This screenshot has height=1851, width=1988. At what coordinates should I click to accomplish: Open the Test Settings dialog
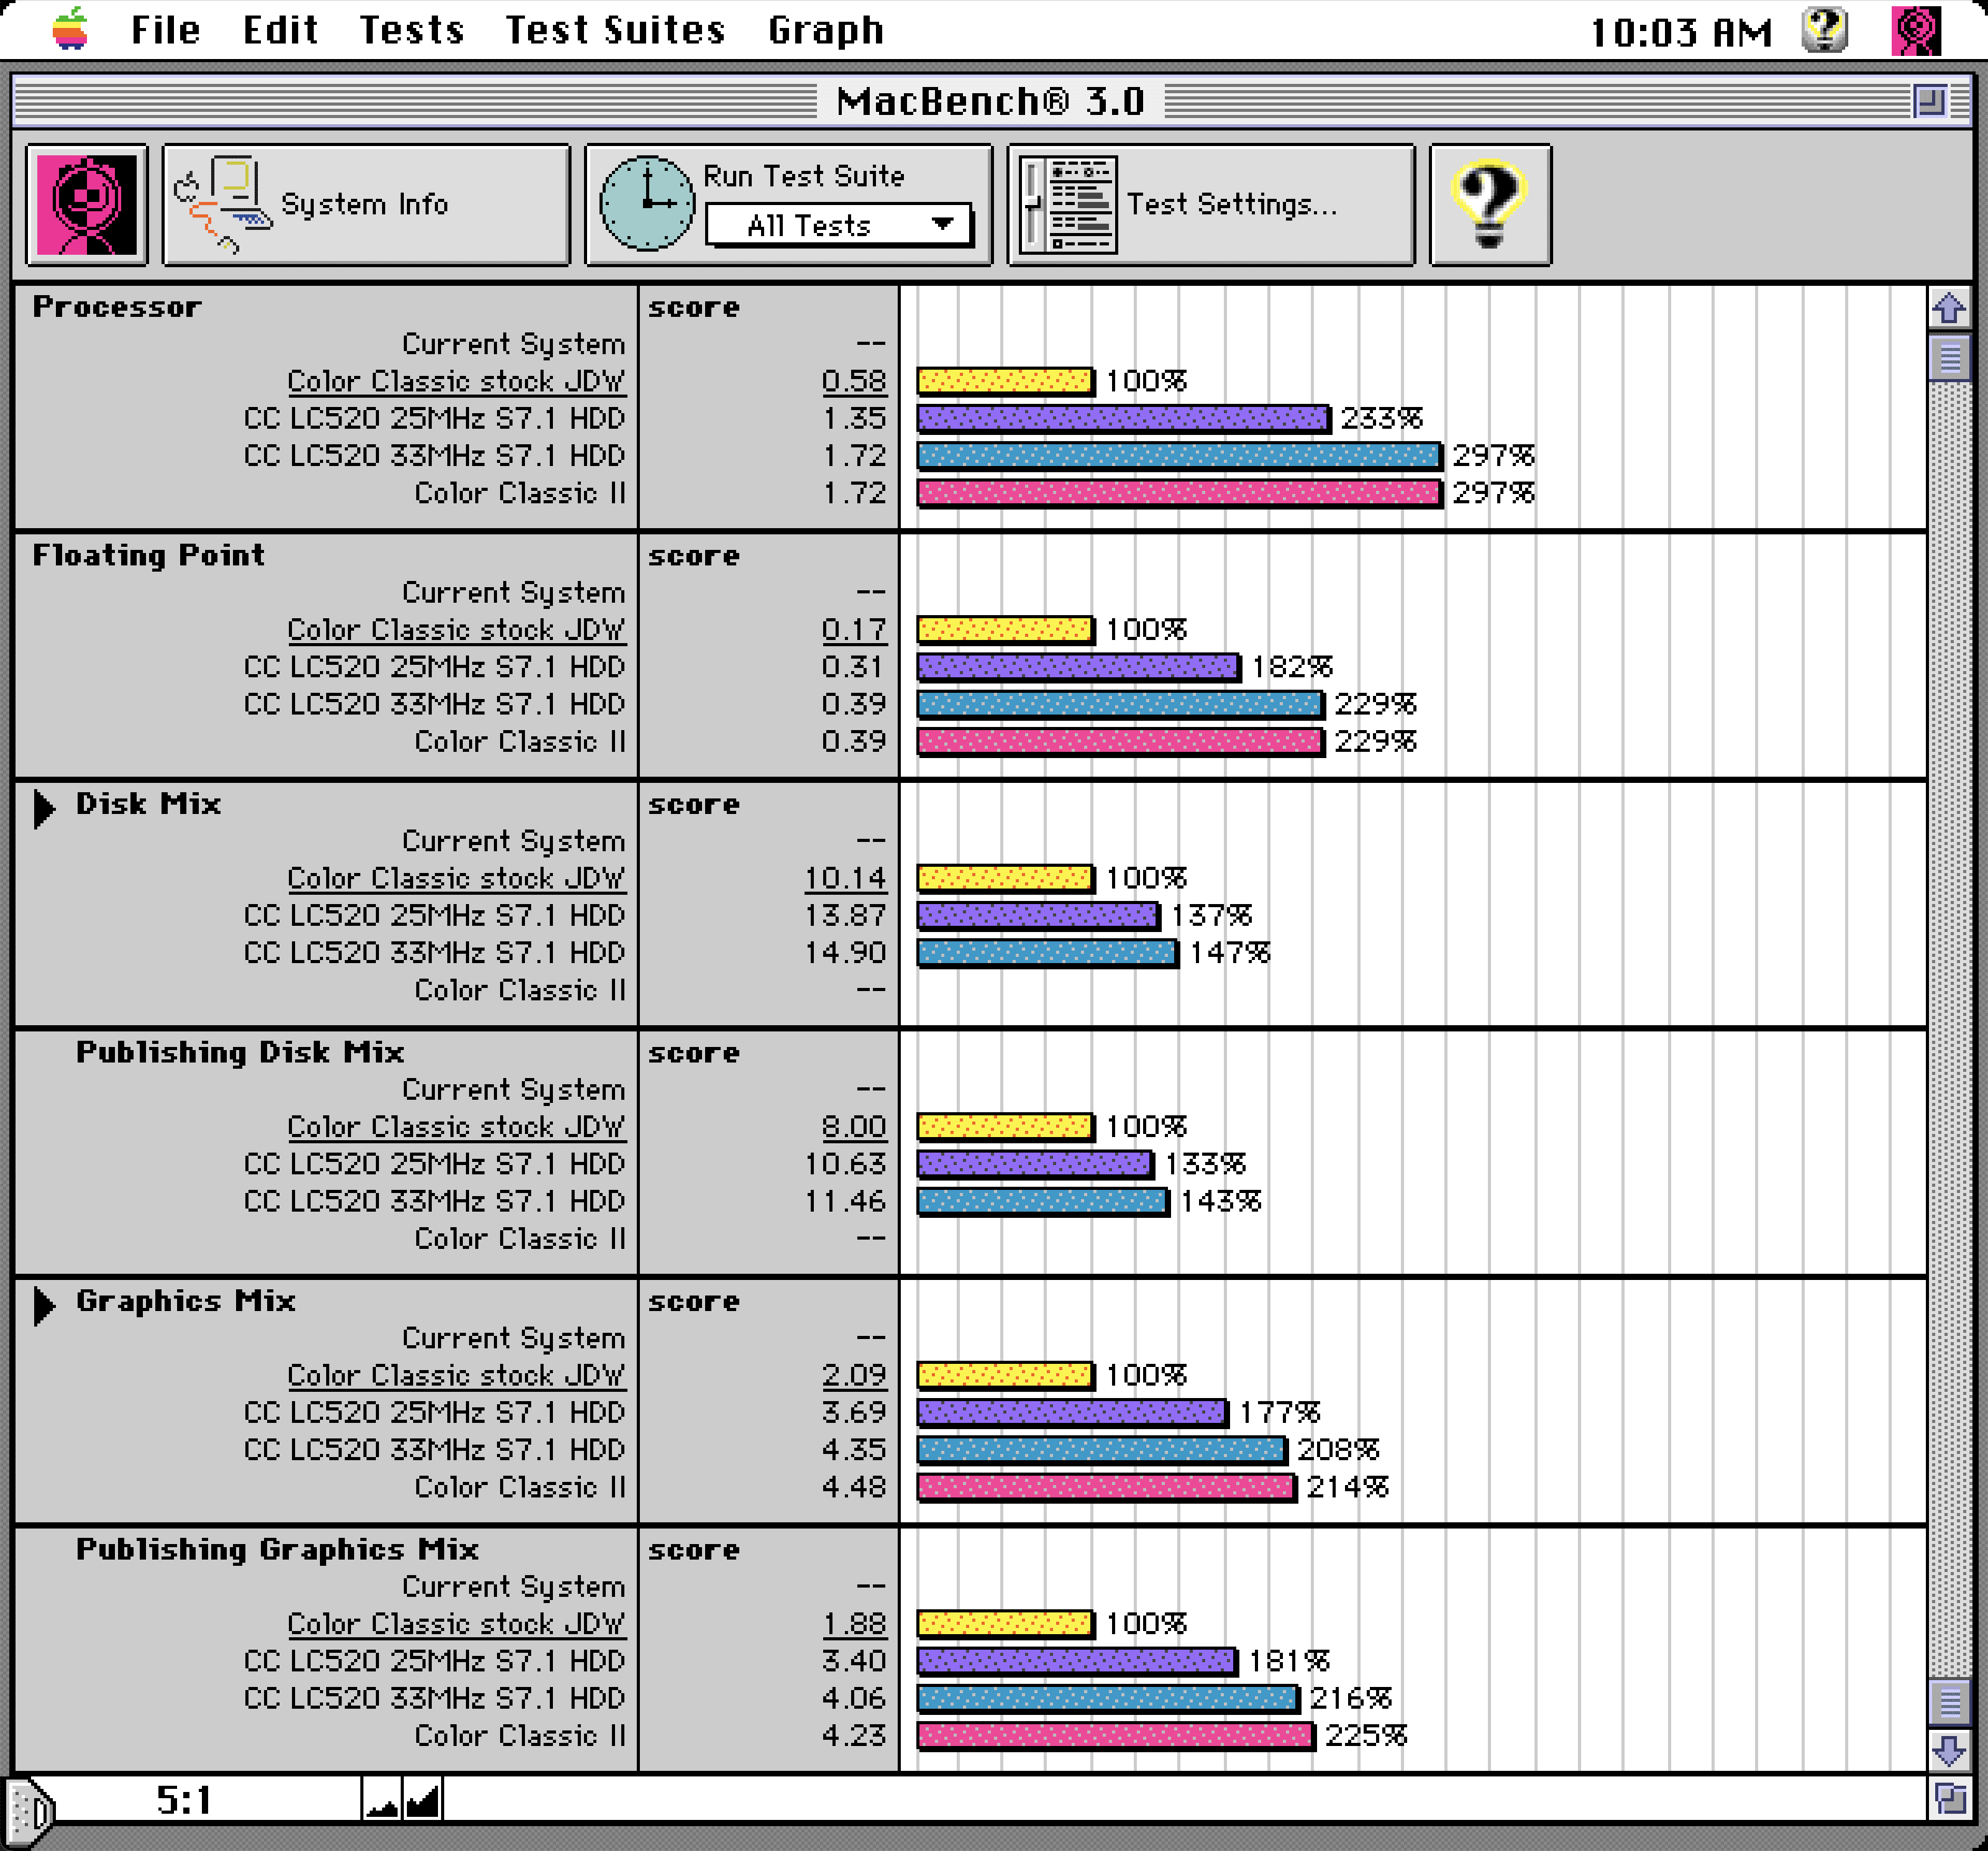pos(1210,205)
